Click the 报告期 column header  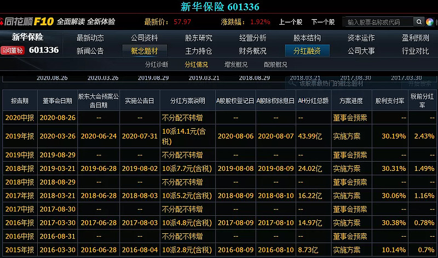[x=20, y=101]
